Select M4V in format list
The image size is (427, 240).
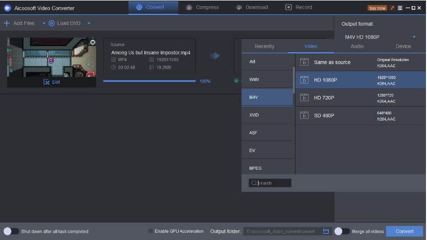tap(267, 97)
